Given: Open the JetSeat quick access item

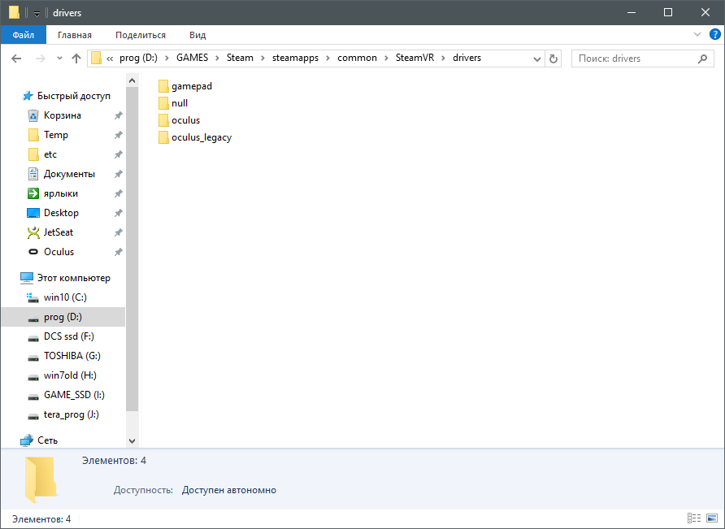Looking at the screenshot, I should click(x=59, y=232).
